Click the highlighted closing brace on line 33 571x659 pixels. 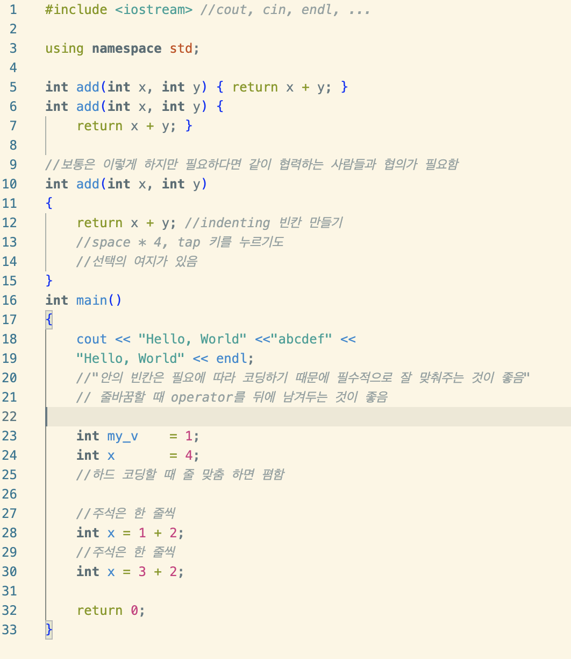tap(49, 630)
